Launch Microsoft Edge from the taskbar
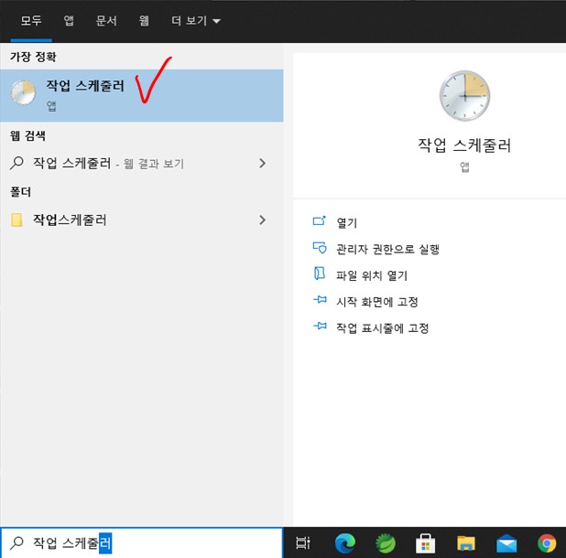Viewport: 566px width, 558px height. click(345, 542)
